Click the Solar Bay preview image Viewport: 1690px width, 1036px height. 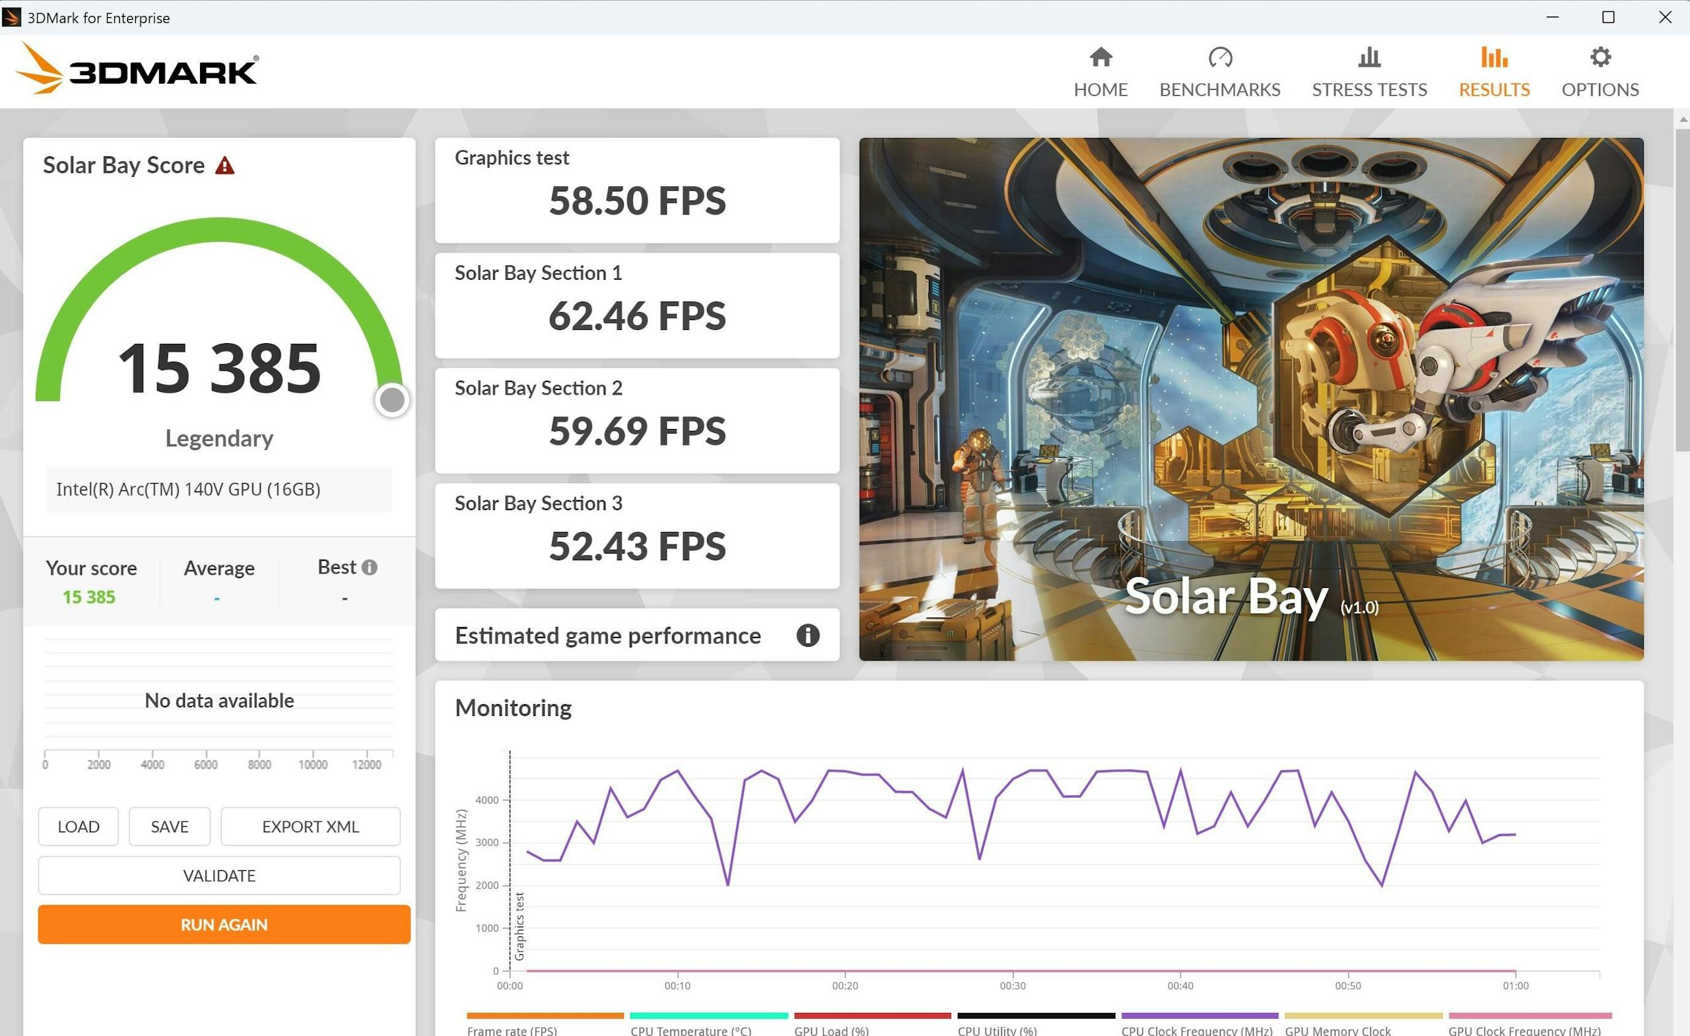click(x=1251, y=399)
